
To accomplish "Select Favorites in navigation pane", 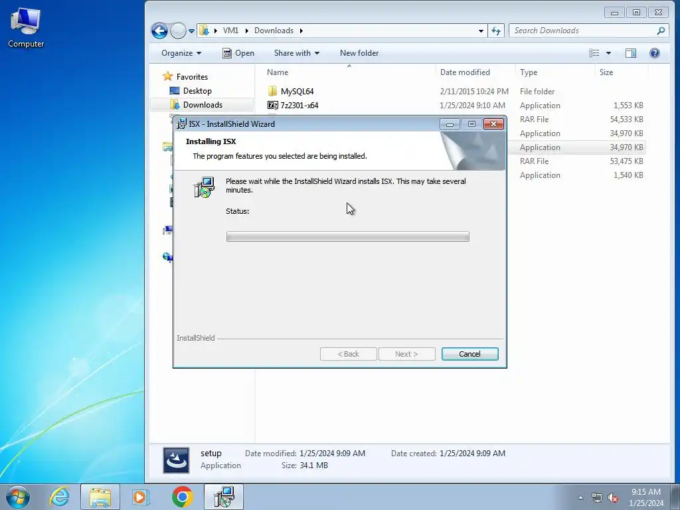I will [192, 77].
